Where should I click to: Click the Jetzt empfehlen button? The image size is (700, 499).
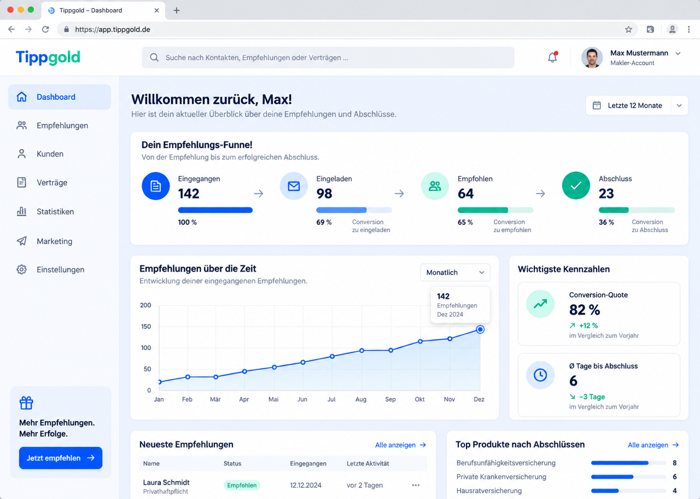61,458
